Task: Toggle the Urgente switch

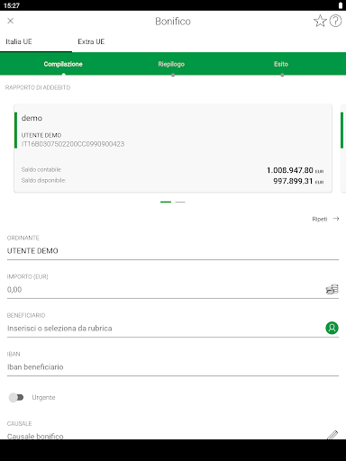Action: pyautogui.click(x=16, y=397)
